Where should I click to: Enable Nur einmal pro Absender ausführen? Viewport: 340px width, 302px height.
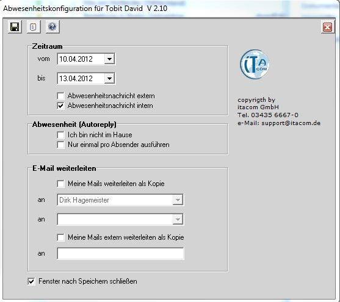(x=60, y=145)
